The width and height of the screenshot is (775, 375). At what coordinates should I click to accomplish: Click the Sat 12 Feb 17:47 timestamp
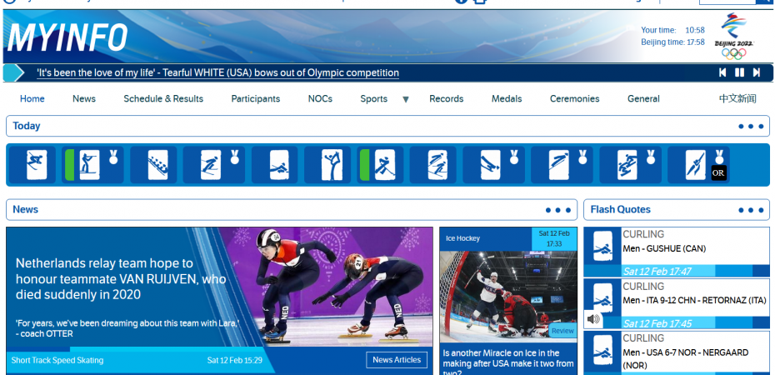pyautogui.click(x=657, y=271)
